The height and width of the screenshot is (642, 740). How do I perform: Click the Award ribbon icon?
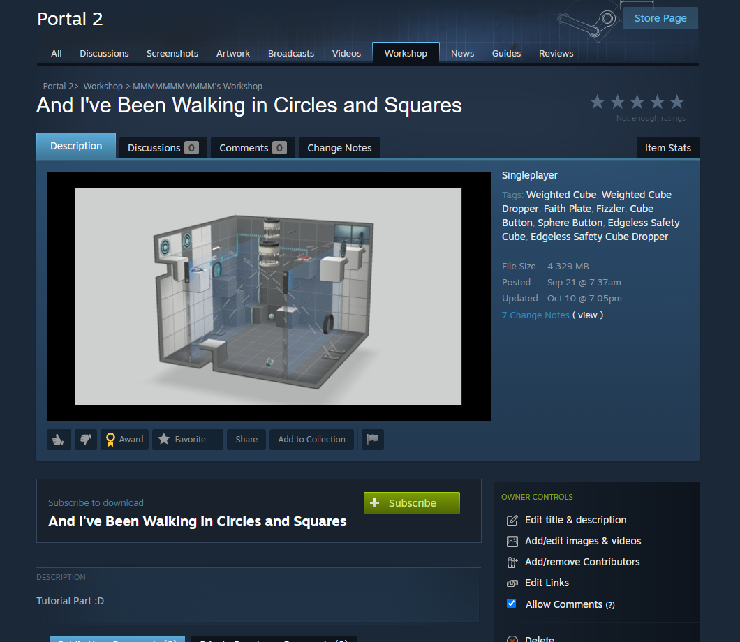pyautogui.click(x=111, y=439)
